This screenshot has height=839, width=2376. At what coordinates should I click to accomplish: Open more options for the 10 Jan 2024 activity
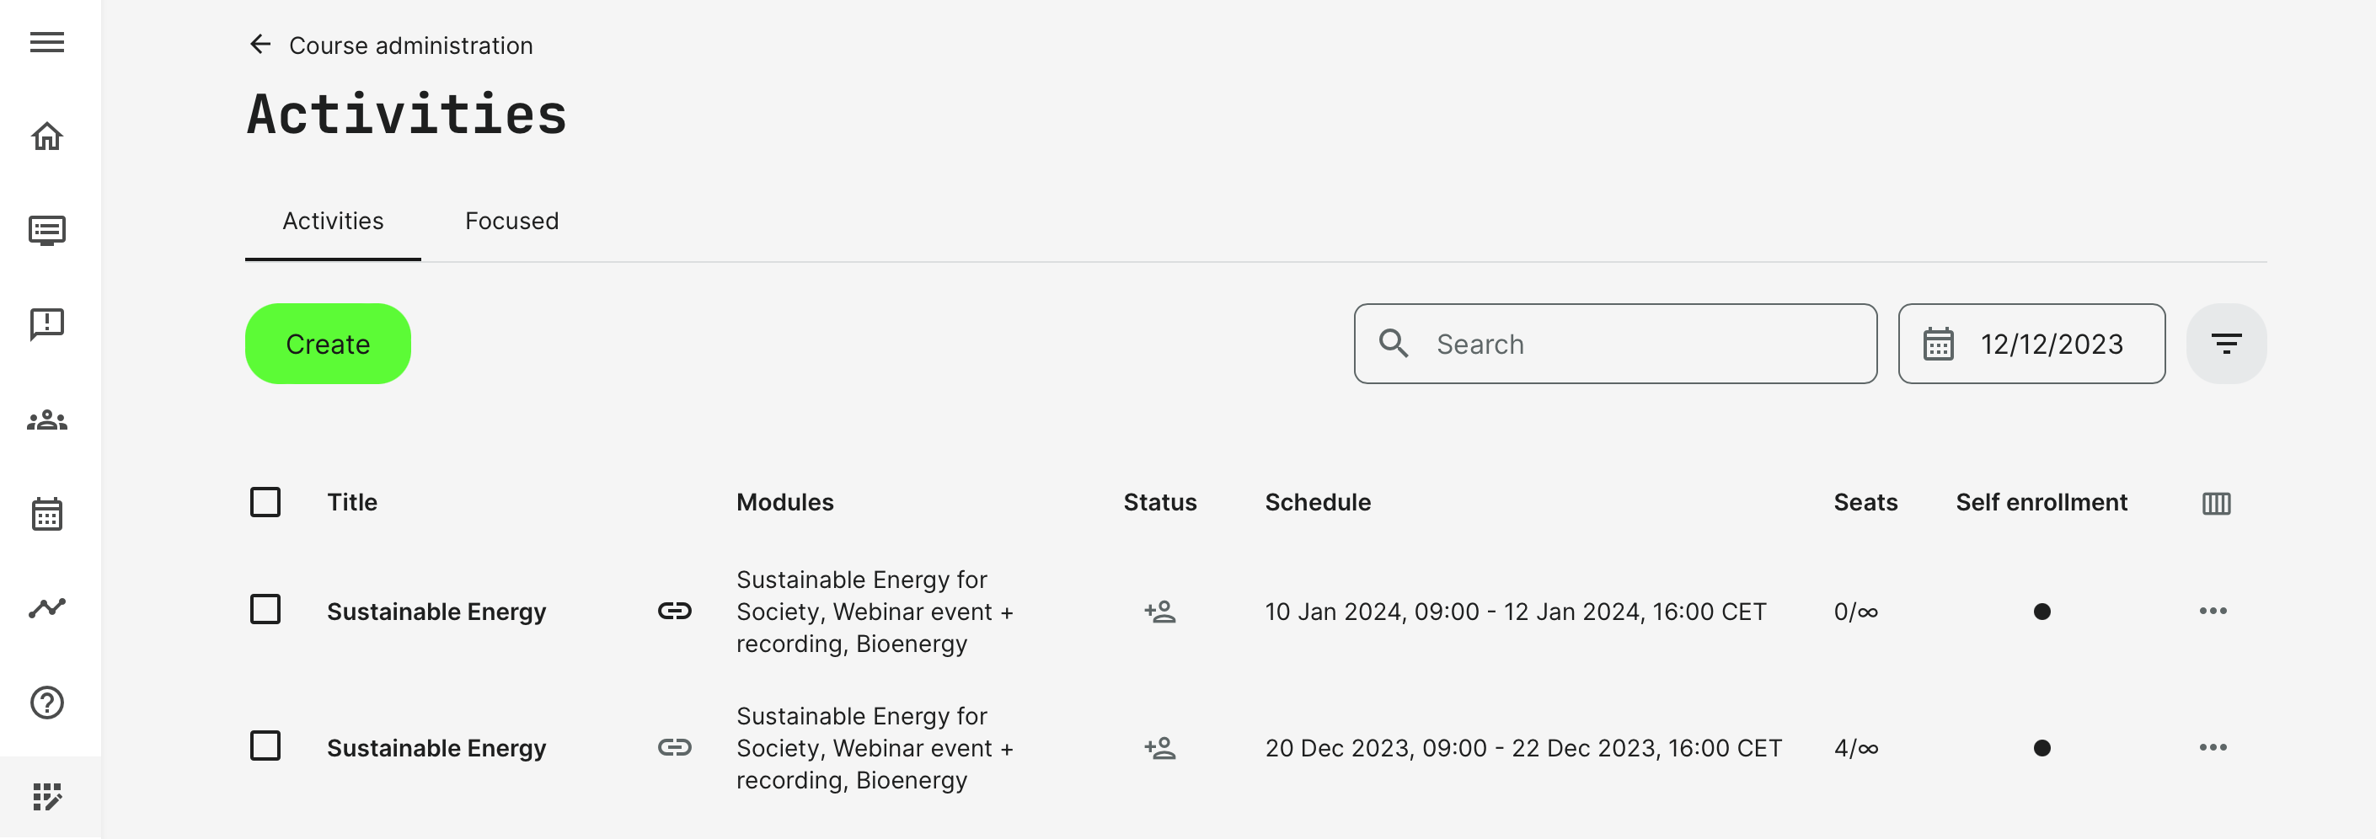coord(2212,611)
